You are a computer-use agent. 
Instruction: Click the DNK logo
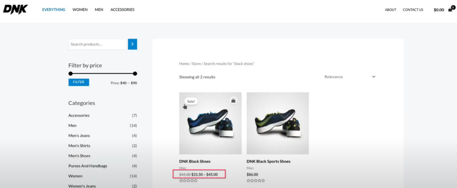15,9
